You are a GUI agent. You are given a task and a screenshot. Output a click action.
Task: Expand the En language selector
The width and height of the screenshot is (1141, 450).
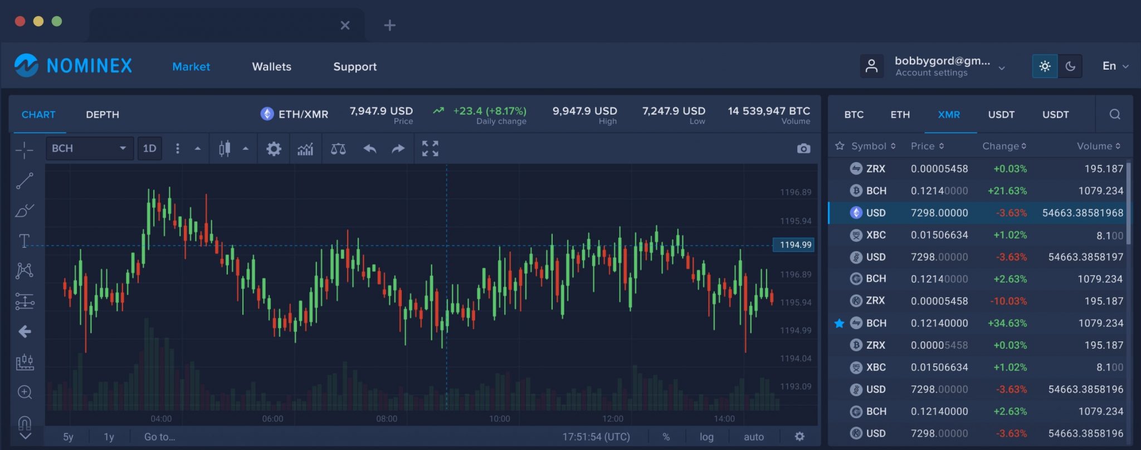(x=1115, y=66)
